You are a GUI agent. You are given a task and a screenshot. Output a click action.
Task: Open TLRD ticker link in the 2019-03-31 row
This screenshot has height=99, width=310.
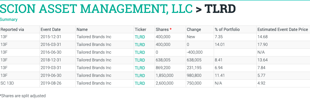tap(140, 68)
